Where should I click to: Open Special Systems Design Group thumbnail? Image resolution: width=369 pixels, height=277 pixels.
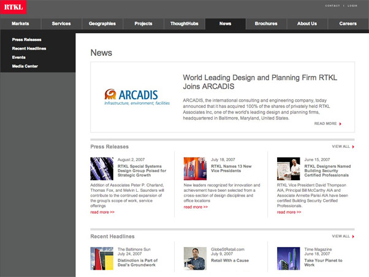102,169
